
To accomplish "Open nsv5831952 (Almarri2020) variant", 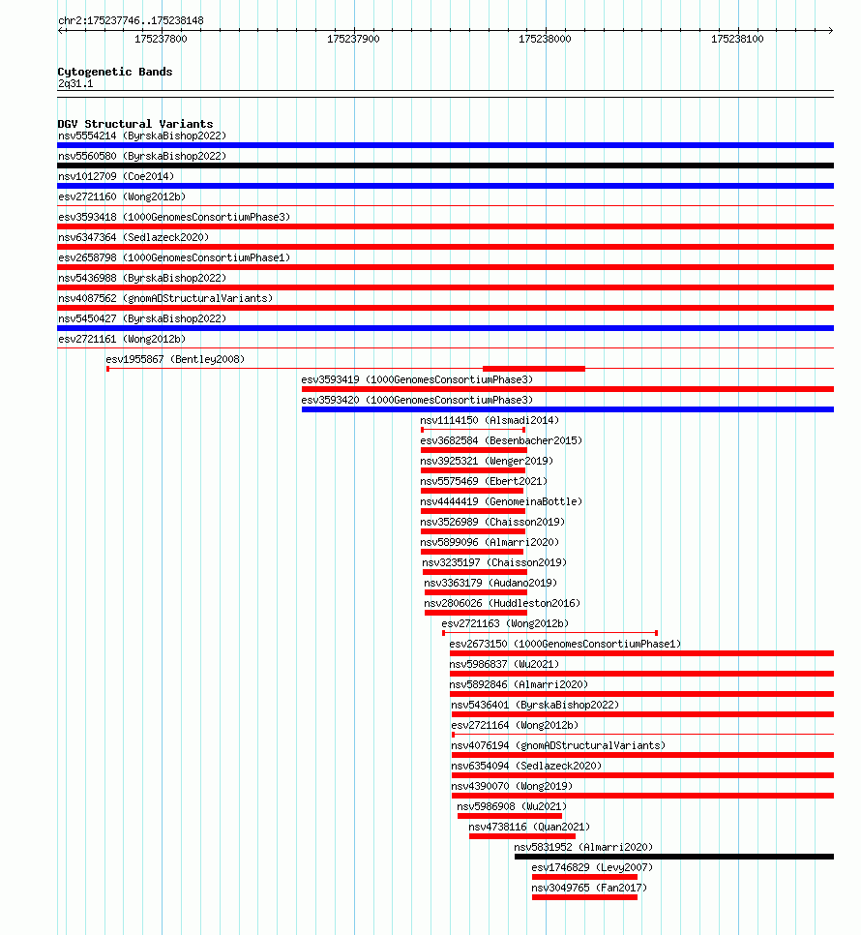I will coord(583,846).
